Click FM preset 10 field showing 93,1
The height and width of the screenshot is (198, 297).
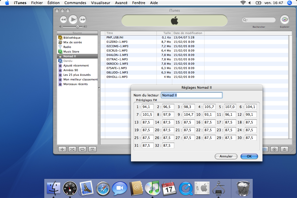(210, 115)
